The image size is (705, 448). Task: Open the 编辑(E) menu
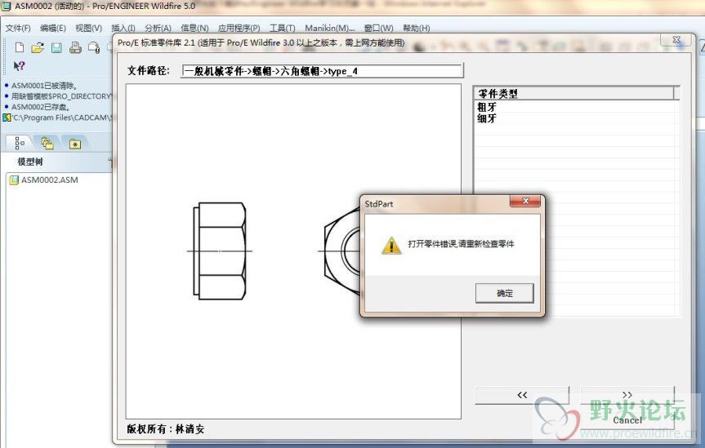point(52,29)
